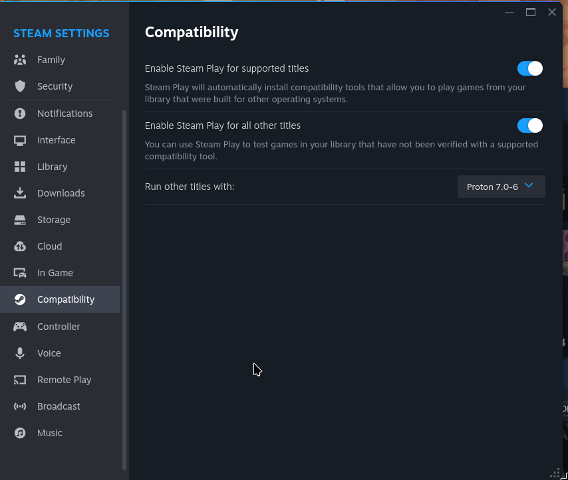568x480 pixels.
Task: Click the Library grid icon
Action: point(20,167)
